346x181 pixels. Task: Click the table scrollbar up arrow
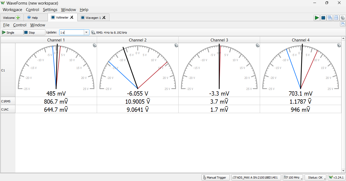point(344,39)
